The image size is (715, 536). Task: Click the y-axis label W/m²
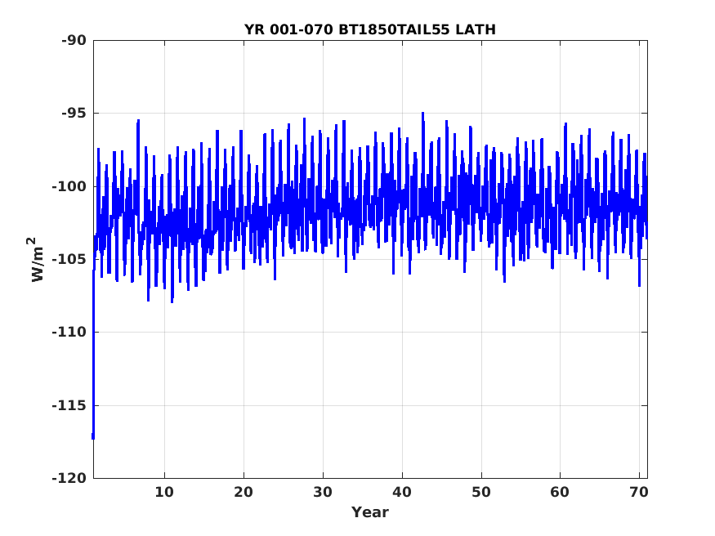(37, 259)
